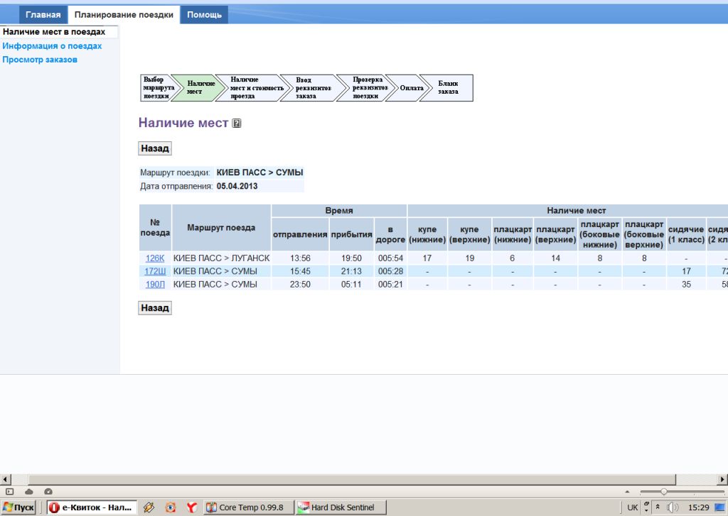Click the volume speaker icon in system tray
728x516 pixels.
click(672, 507)
